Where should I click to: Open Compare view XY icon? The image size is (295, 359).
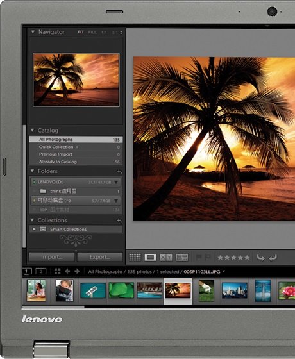tap(166, 257)
